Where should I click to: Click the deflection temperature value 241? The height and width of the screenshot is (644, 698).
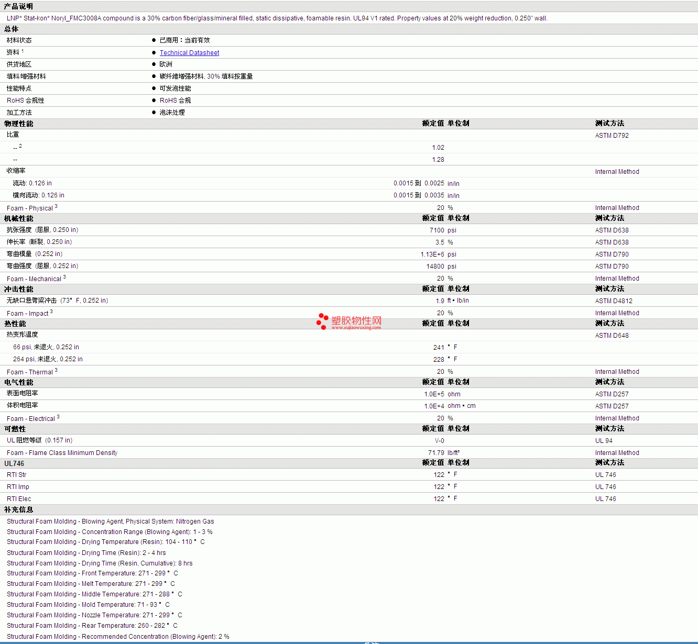click(439, 348)
